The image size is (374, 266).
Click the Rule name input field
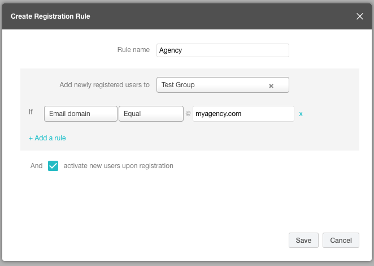pyautogui.click(x=223, y=50)
